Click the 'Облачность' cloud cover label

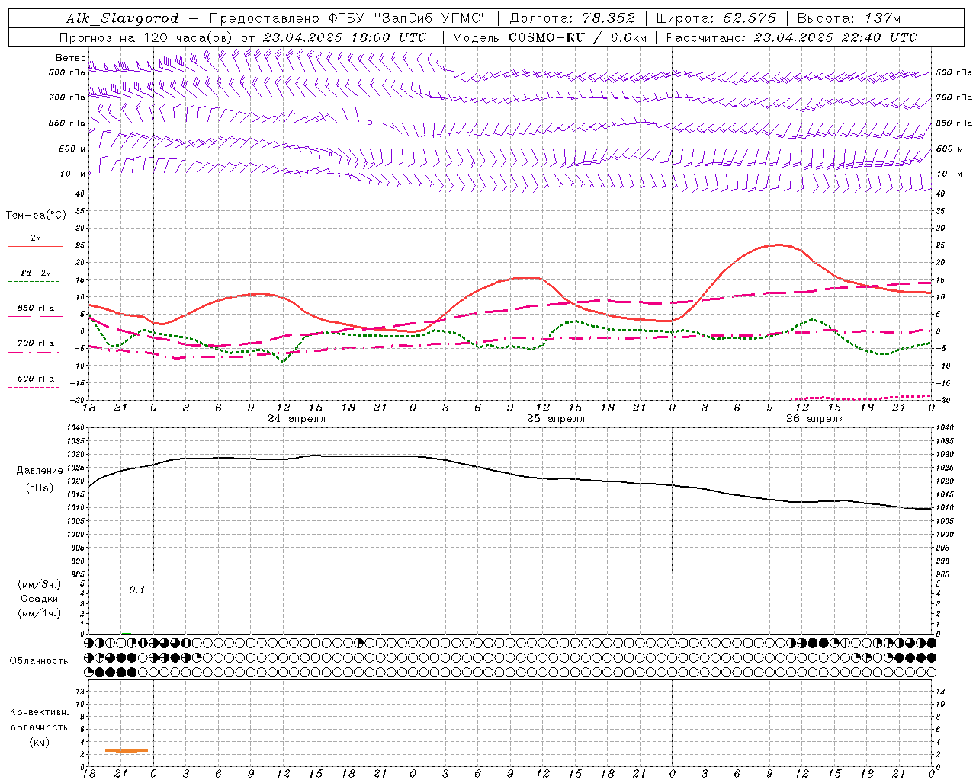tap(39, 660)
